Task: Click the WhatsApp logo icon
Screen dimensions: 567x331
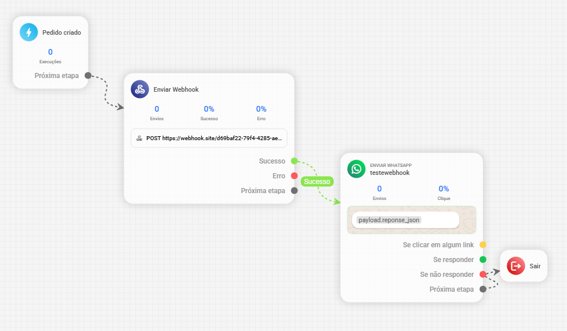Action: point(357,169)
